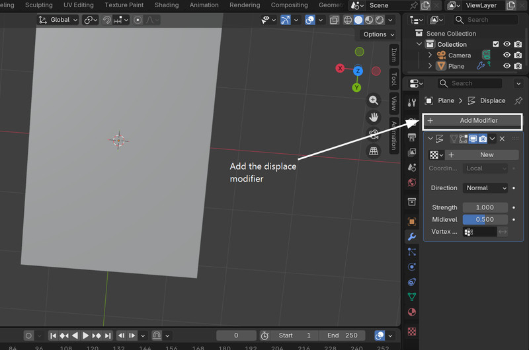Open the Global transform orientation dropdown
Image resolution: width=529 pixels, height=350 pixels.
[58, 20]
